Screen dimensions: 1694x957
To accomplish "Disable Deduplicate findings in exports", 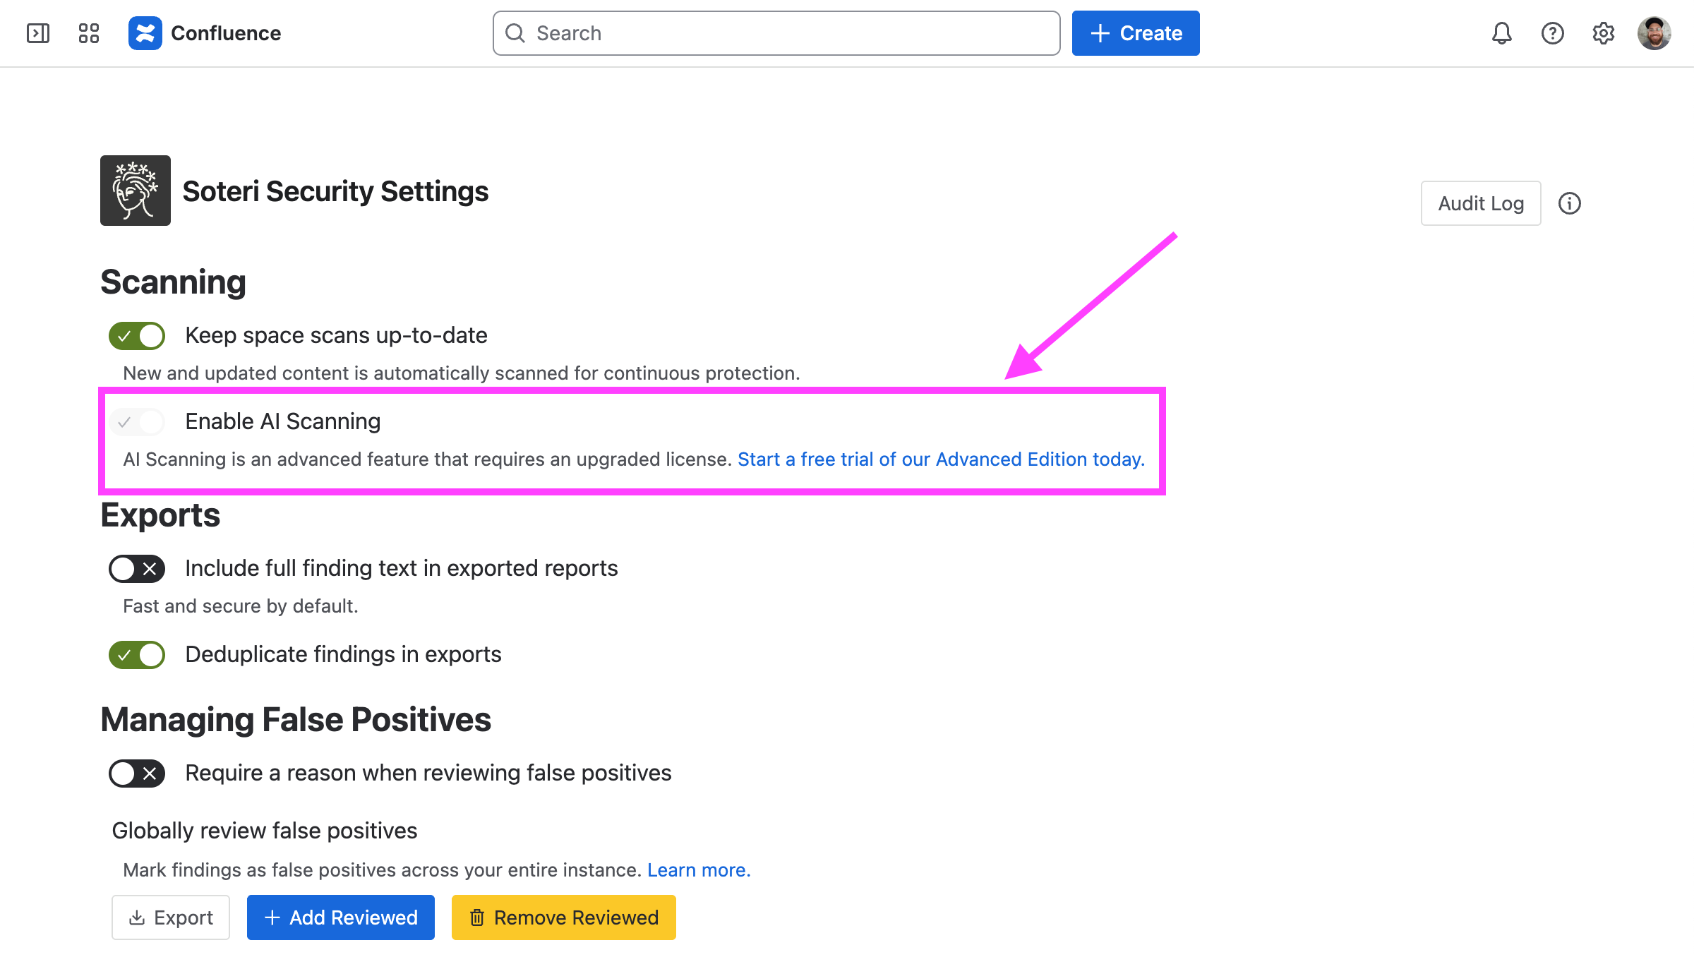I will click(137, 655).
